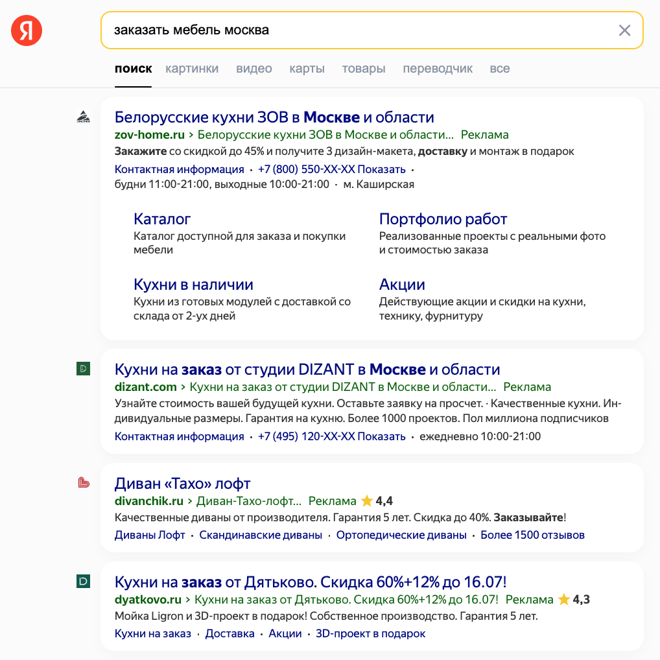Clear the search query with X icon
This screenshot has height=660, width=660.
click(x=624, y=30)
